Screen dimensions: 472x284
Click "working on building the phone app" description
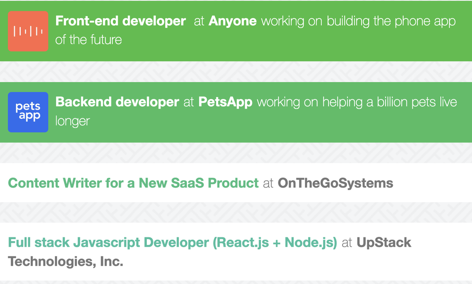tap(358, 21)
